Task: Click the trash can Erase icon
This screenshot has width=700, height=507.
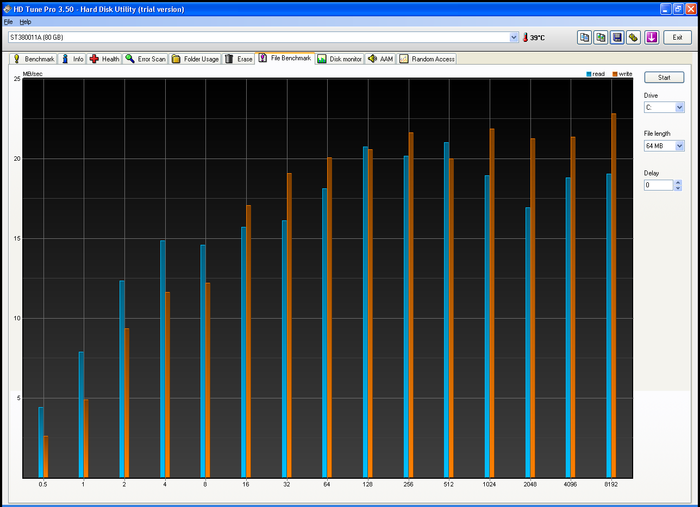Action: (229, 59)
